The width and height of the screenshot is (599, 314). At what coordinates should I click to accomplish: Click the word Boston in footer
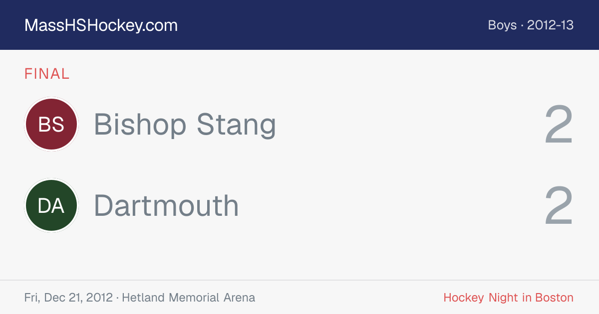click(554, 298)
